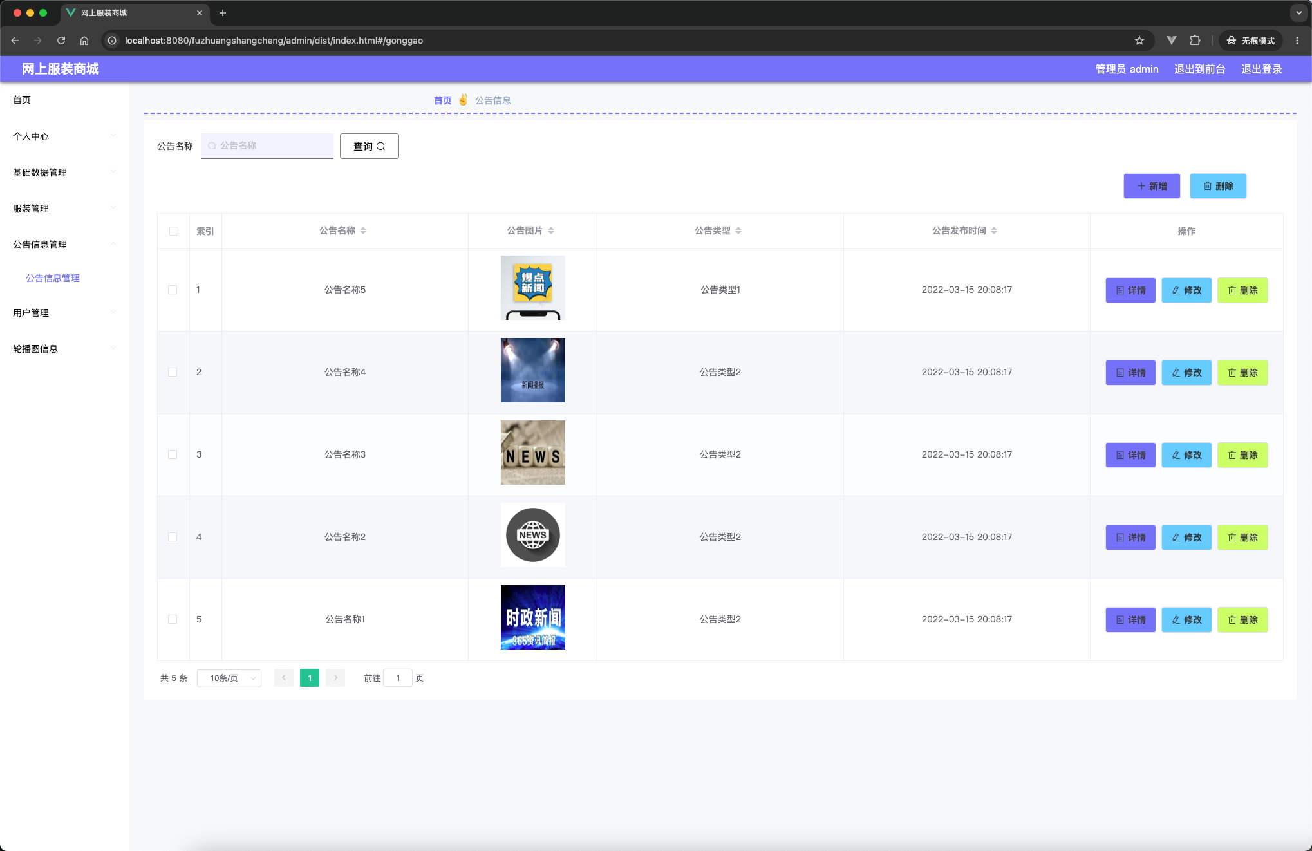Edit the 公告名称2 row
The height and width of the screenshot is (851, 1312).
pos(1186,538)
